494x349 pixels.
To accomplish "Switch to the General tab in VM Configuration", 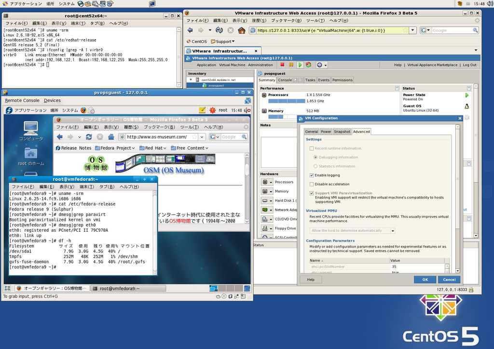I will (x=312, y=131).
